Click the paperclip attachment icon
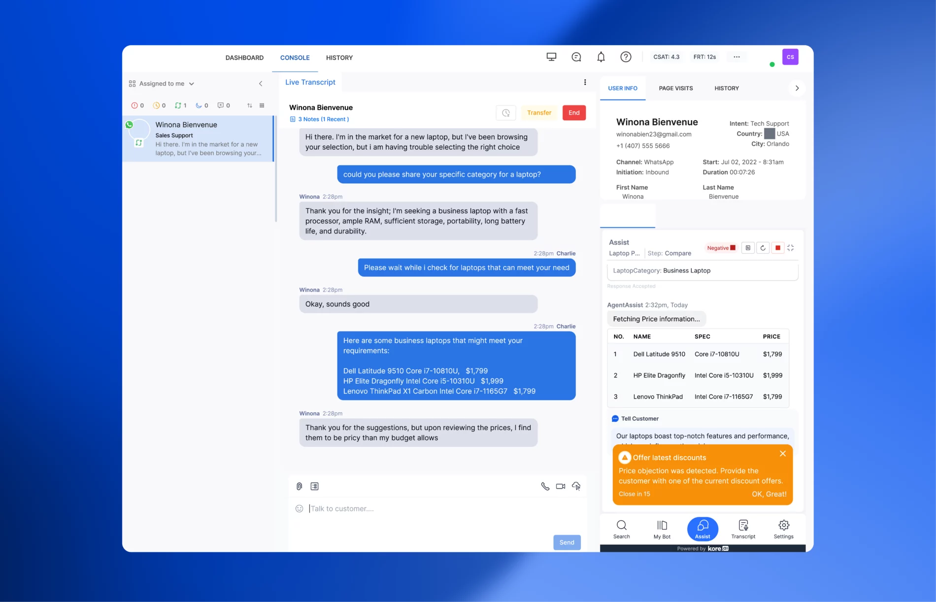Image resolution: width=936 pixels, height=602 pixels. click(x=299, y=486)
